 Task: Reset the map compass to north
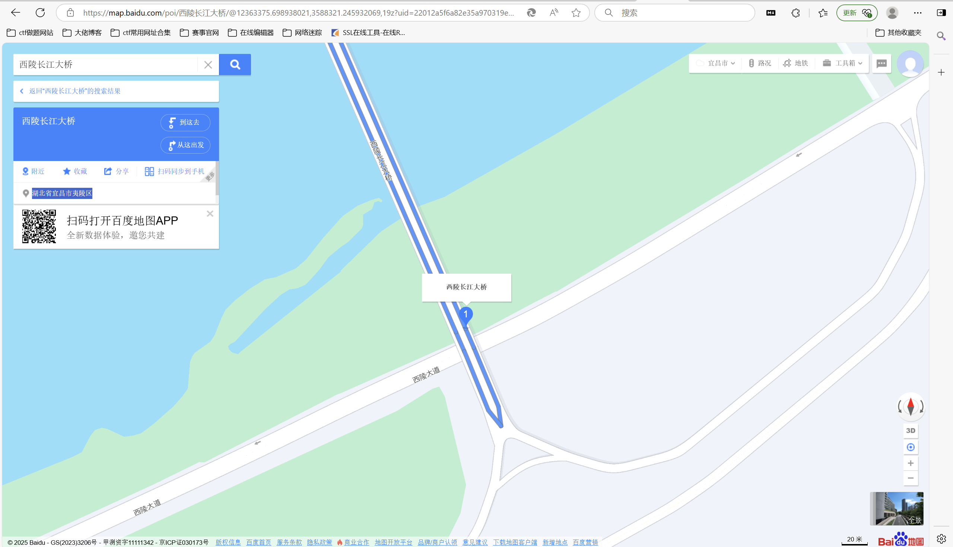(911, 407)
